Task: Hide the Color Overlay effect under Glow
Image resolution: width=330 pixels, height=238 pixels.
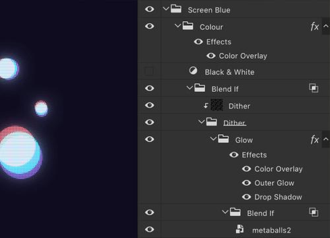Action: point(246,169)
